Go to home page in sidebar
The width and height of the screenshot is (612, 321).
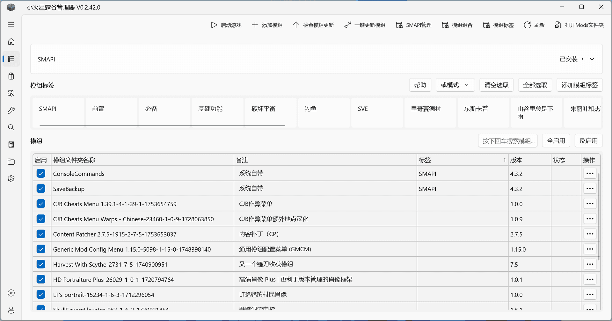(11, 42)
